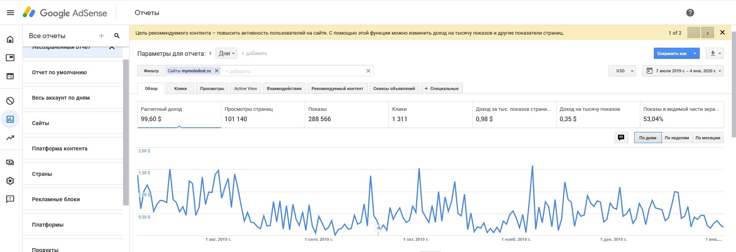Open the Payments sidebar icon
The image size is (736, 252).
10,162
